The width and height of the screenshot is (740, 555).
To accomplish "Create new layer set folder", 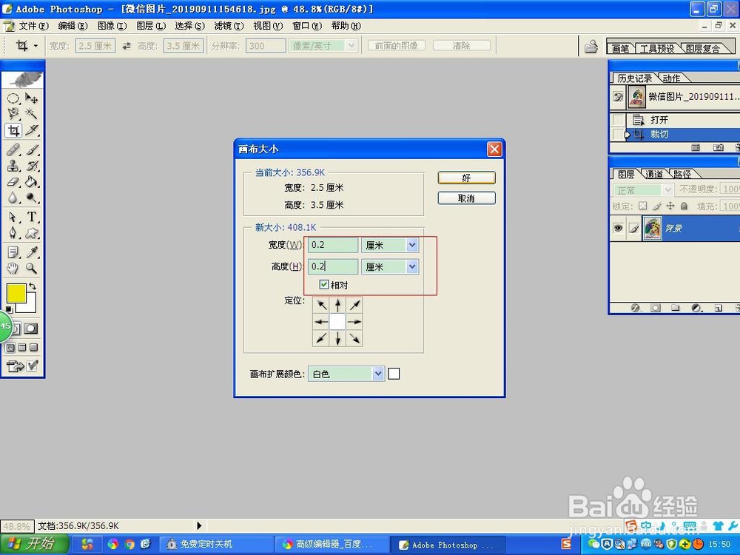I will [x=676, y=308].
